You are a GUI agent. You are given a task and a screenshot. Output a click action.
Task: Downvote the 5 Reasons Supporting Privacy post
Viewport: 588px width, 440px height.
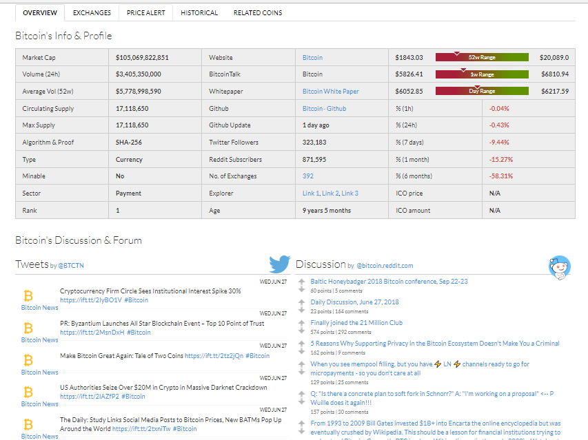point(301,351)
